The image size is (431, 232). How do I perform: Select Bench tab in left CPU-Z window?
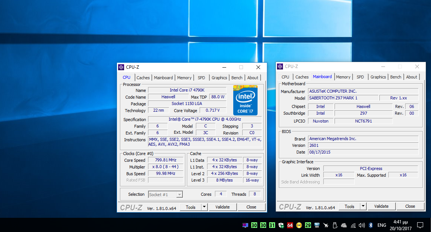pos(237,78)
